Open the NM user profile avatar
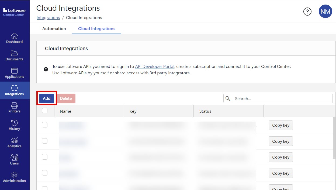The image size is (336, 190). click(x=325, y=12)
